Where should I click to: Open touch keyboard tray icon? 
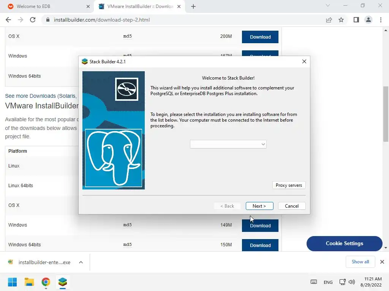(x=313, y=282)
